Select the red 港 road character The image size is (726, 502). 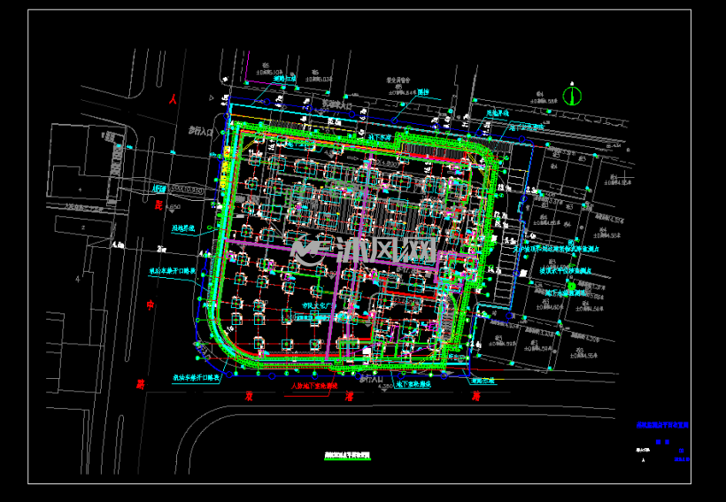point(349,396)
